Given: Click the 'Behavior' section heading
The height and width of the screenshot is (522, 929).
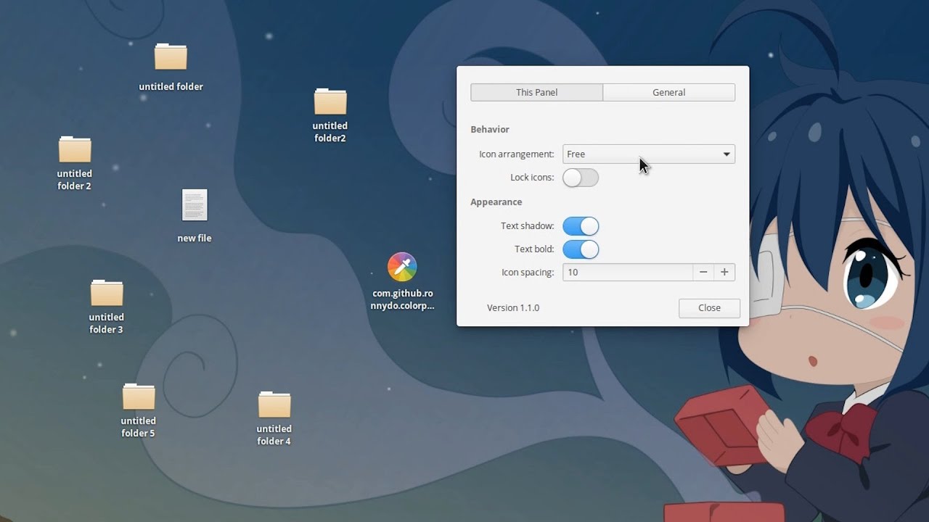Looking at the screenshot, I should click(490, 129).
